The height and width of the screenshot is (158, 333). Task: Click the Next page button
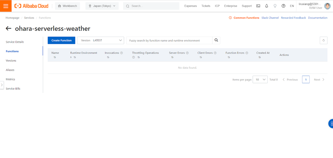[319, 80]
